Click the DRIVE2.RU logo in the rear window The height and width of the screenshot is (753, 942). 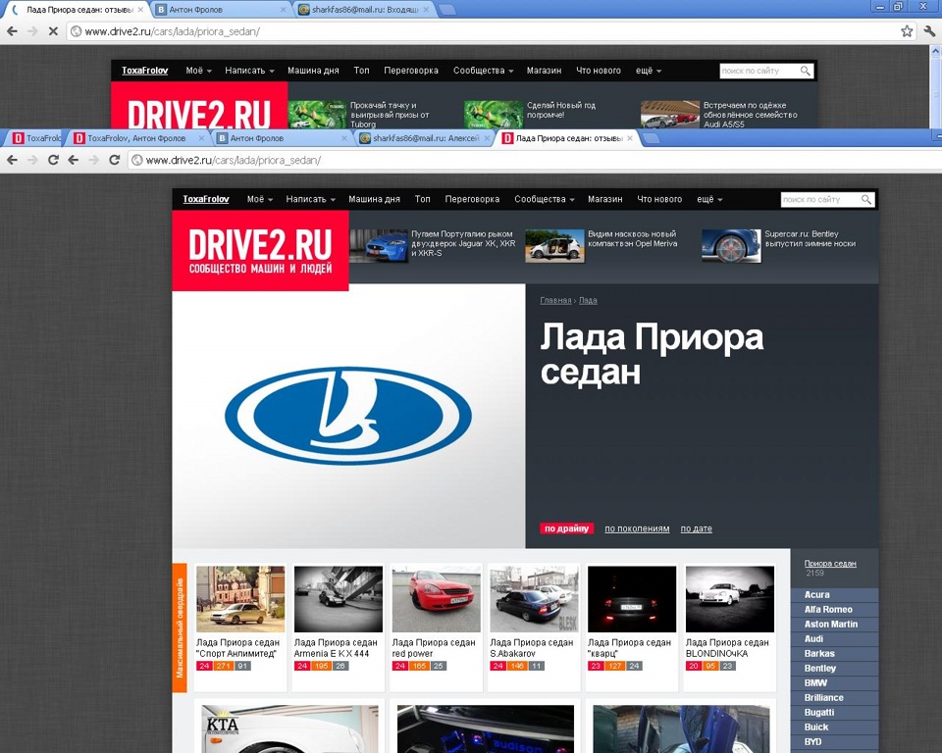199,105
